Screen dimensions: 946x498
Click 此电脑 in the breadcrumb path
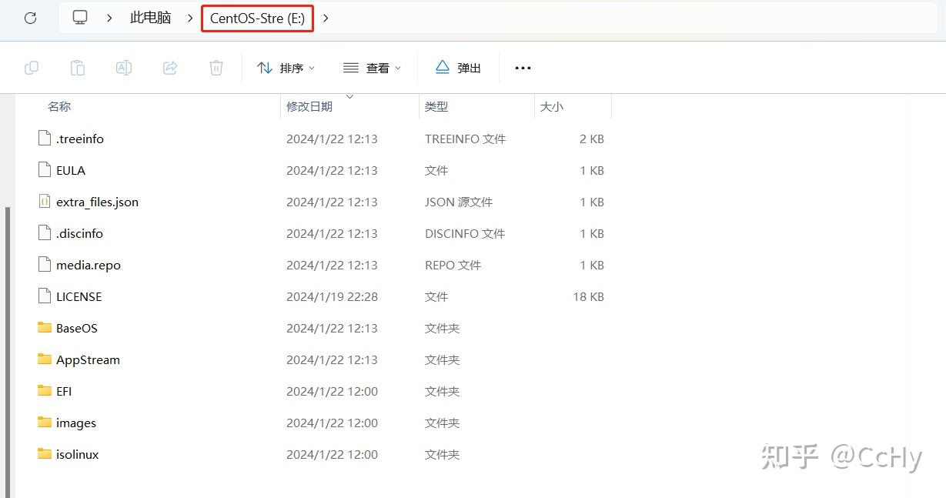pos(150,18)
